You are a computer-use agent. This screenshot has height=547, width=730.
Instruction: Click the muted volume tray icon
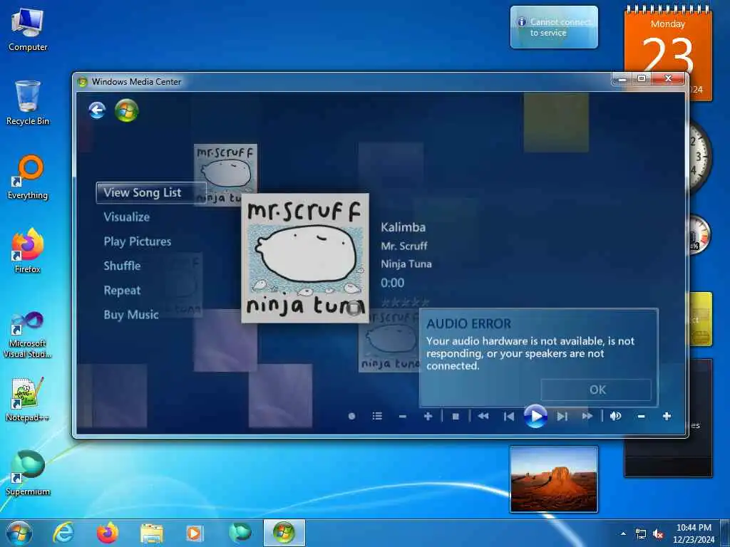pyautogui.click(x=658, y=534)
